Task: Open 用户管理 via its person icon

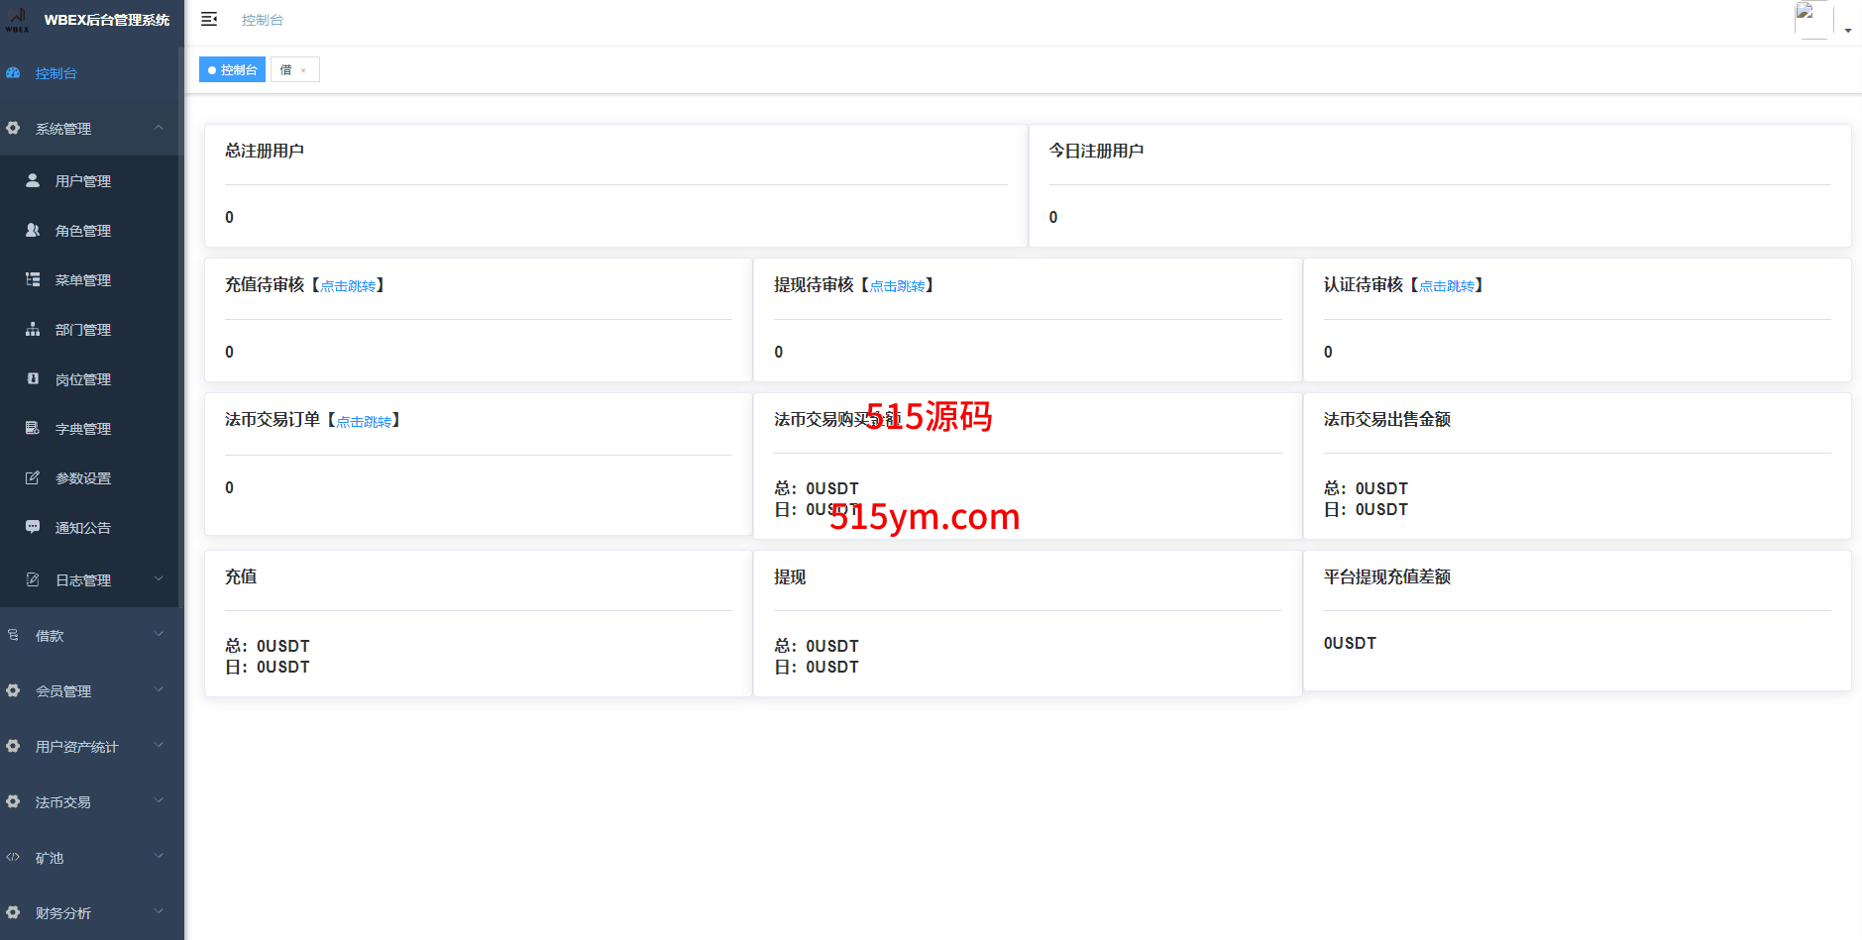Action: click(x=33, y=180)
